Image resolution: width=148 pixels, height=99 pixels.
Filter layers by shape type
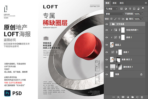pos(134,9)
